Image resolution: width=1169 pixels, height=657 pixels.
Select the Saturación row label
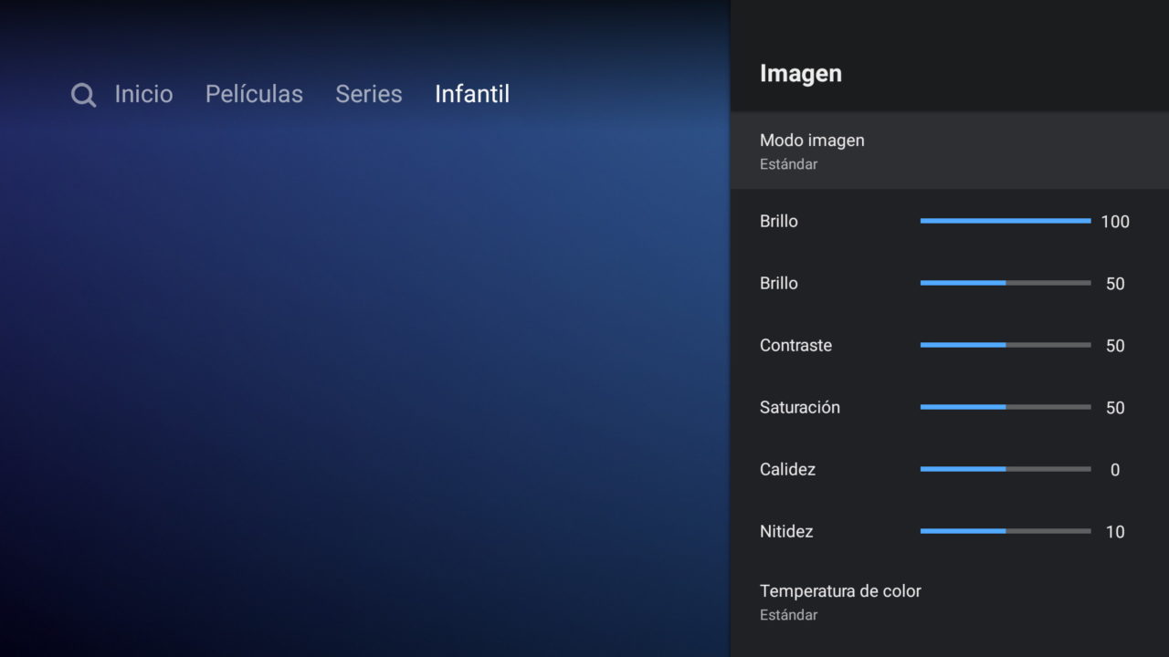(x=800, y=407)
